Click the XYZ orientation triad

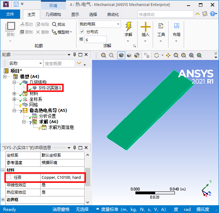(x=207, y=189)
